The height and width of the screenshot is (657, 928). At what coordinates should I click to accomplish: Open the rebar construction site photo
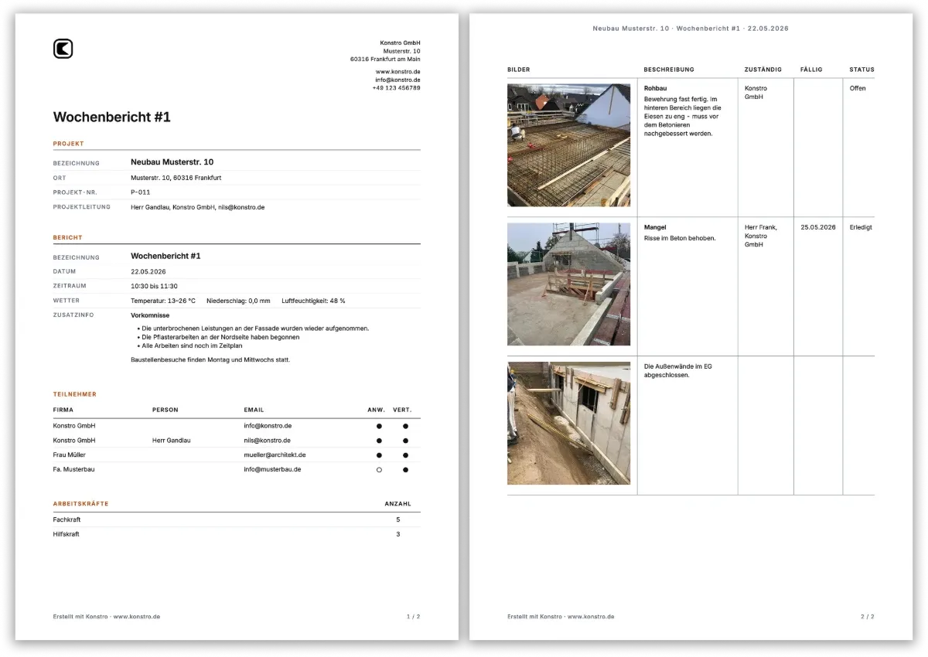568,145
